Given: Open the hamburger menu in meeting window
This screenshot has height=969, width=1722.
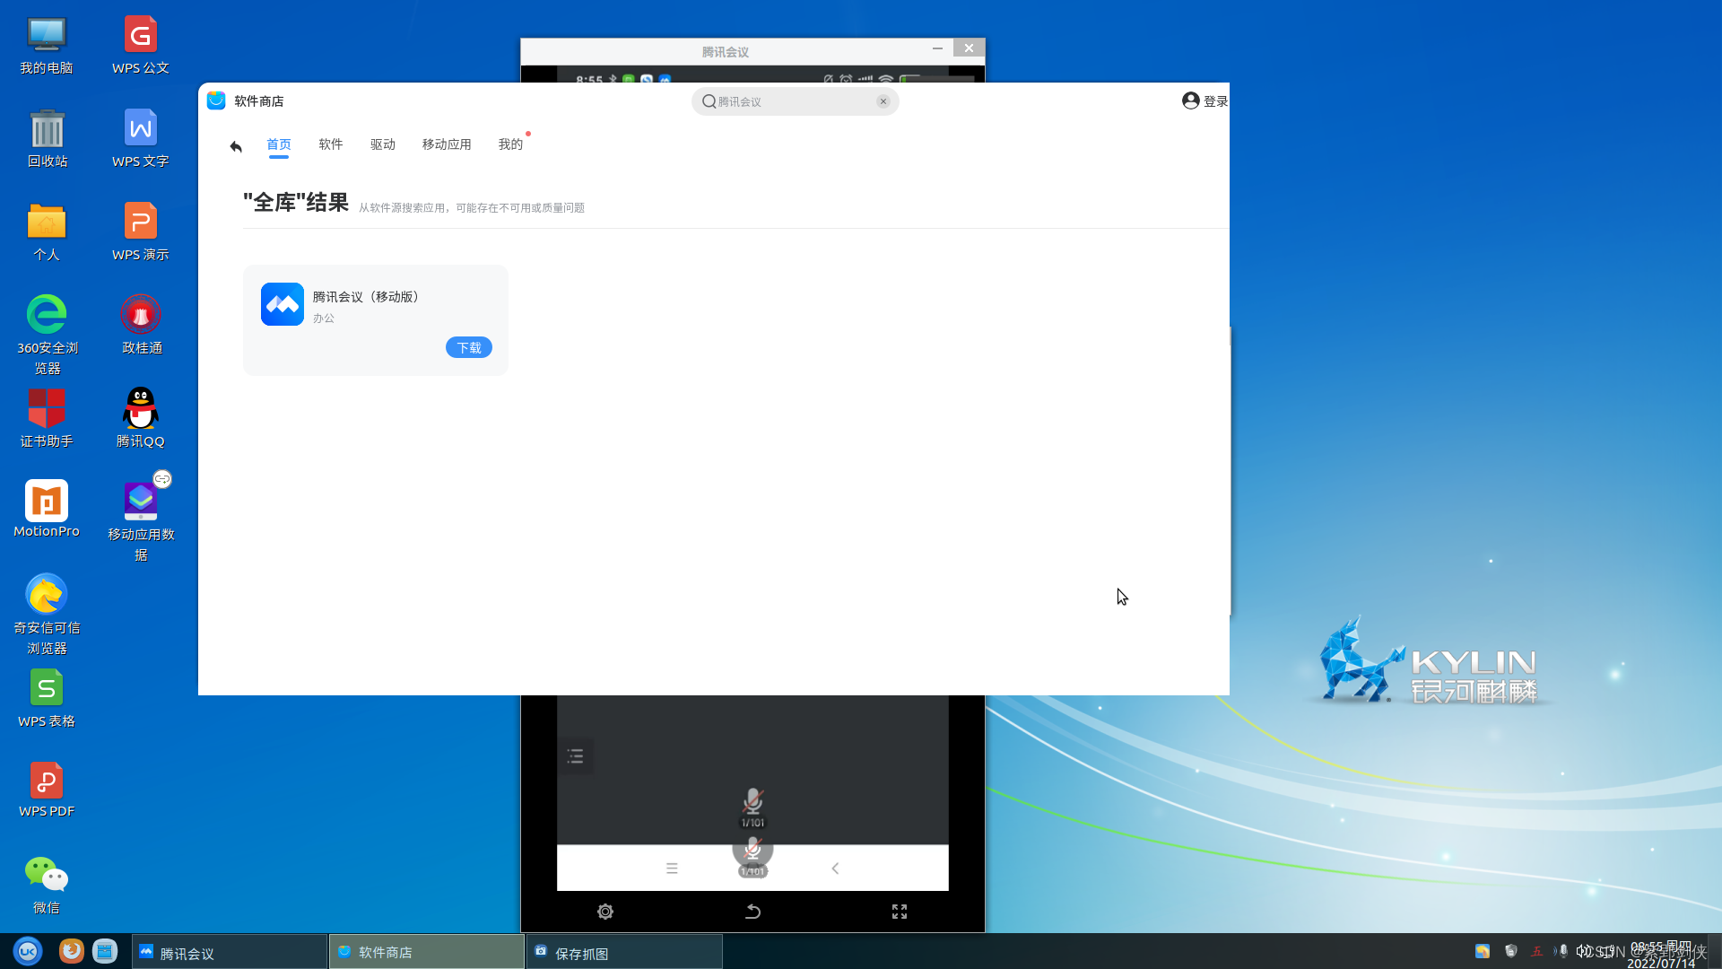Looking at the screenshot, I should pos(672,869).
